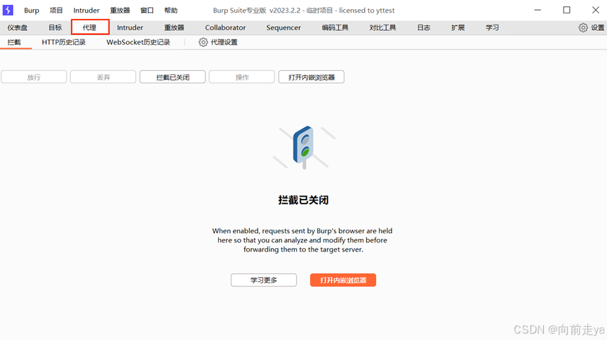Switch to the 重放器 tool tab
This screenshot has width=607, height=340.
click(x=174, y=27)
